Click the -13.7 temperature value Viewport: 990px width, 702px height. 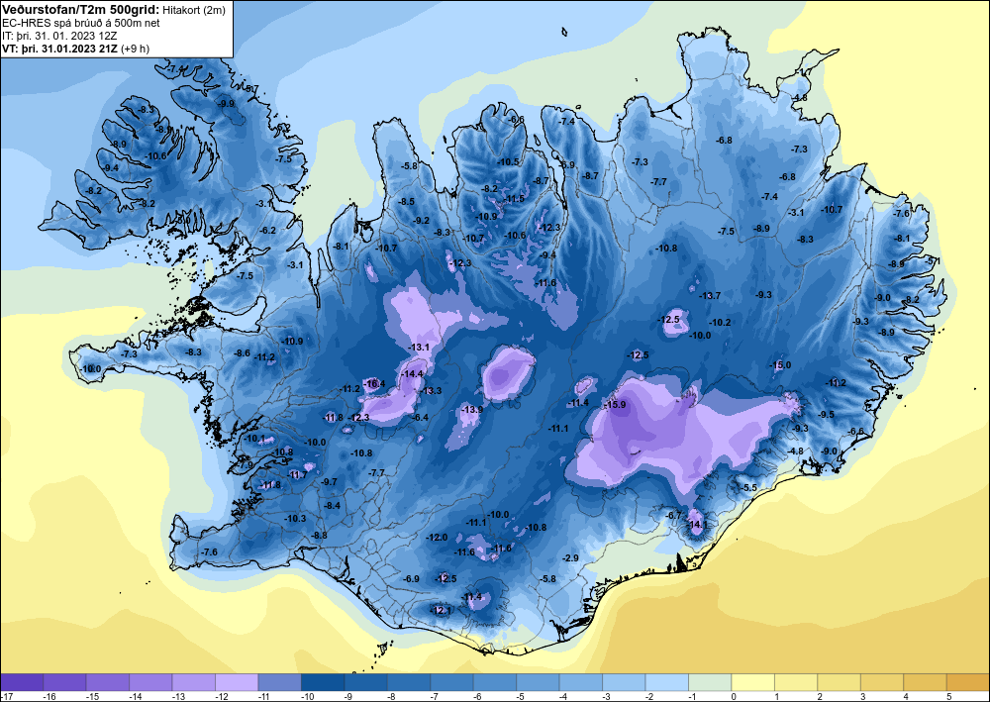point(710,295)
